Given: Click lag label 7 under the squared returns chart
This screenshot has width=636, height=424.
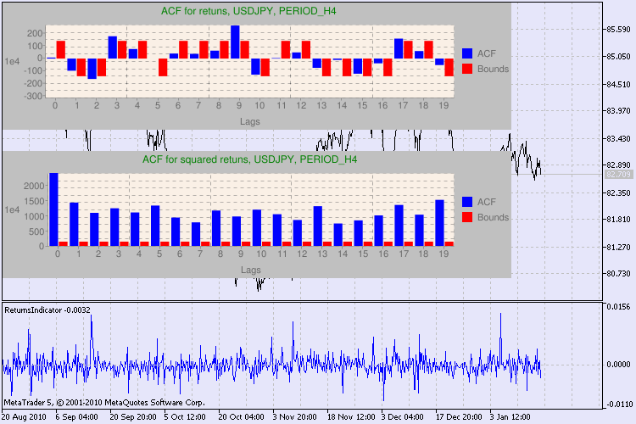Looking at the screenshot, I should coord(200,254).
